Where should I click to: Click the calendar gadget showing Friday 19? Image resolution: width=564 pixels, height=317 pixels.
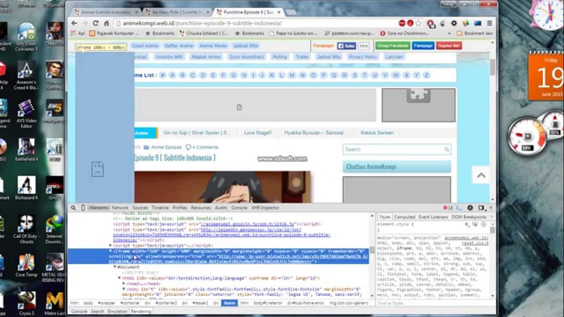coord(546,76)
